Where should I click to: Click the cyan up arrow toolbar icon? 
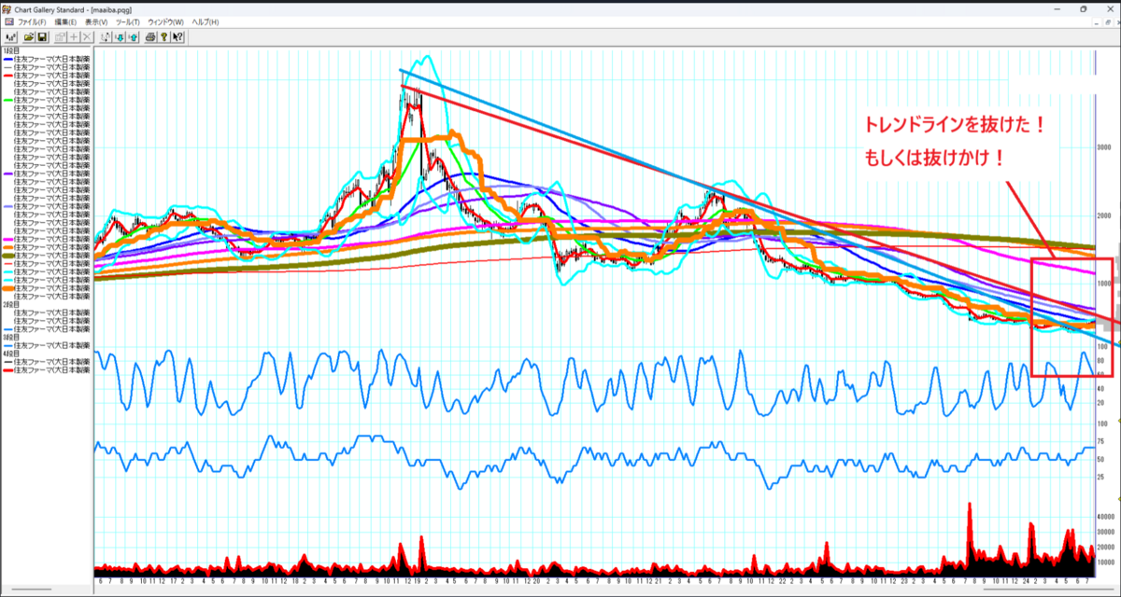[x=133, y=37]
